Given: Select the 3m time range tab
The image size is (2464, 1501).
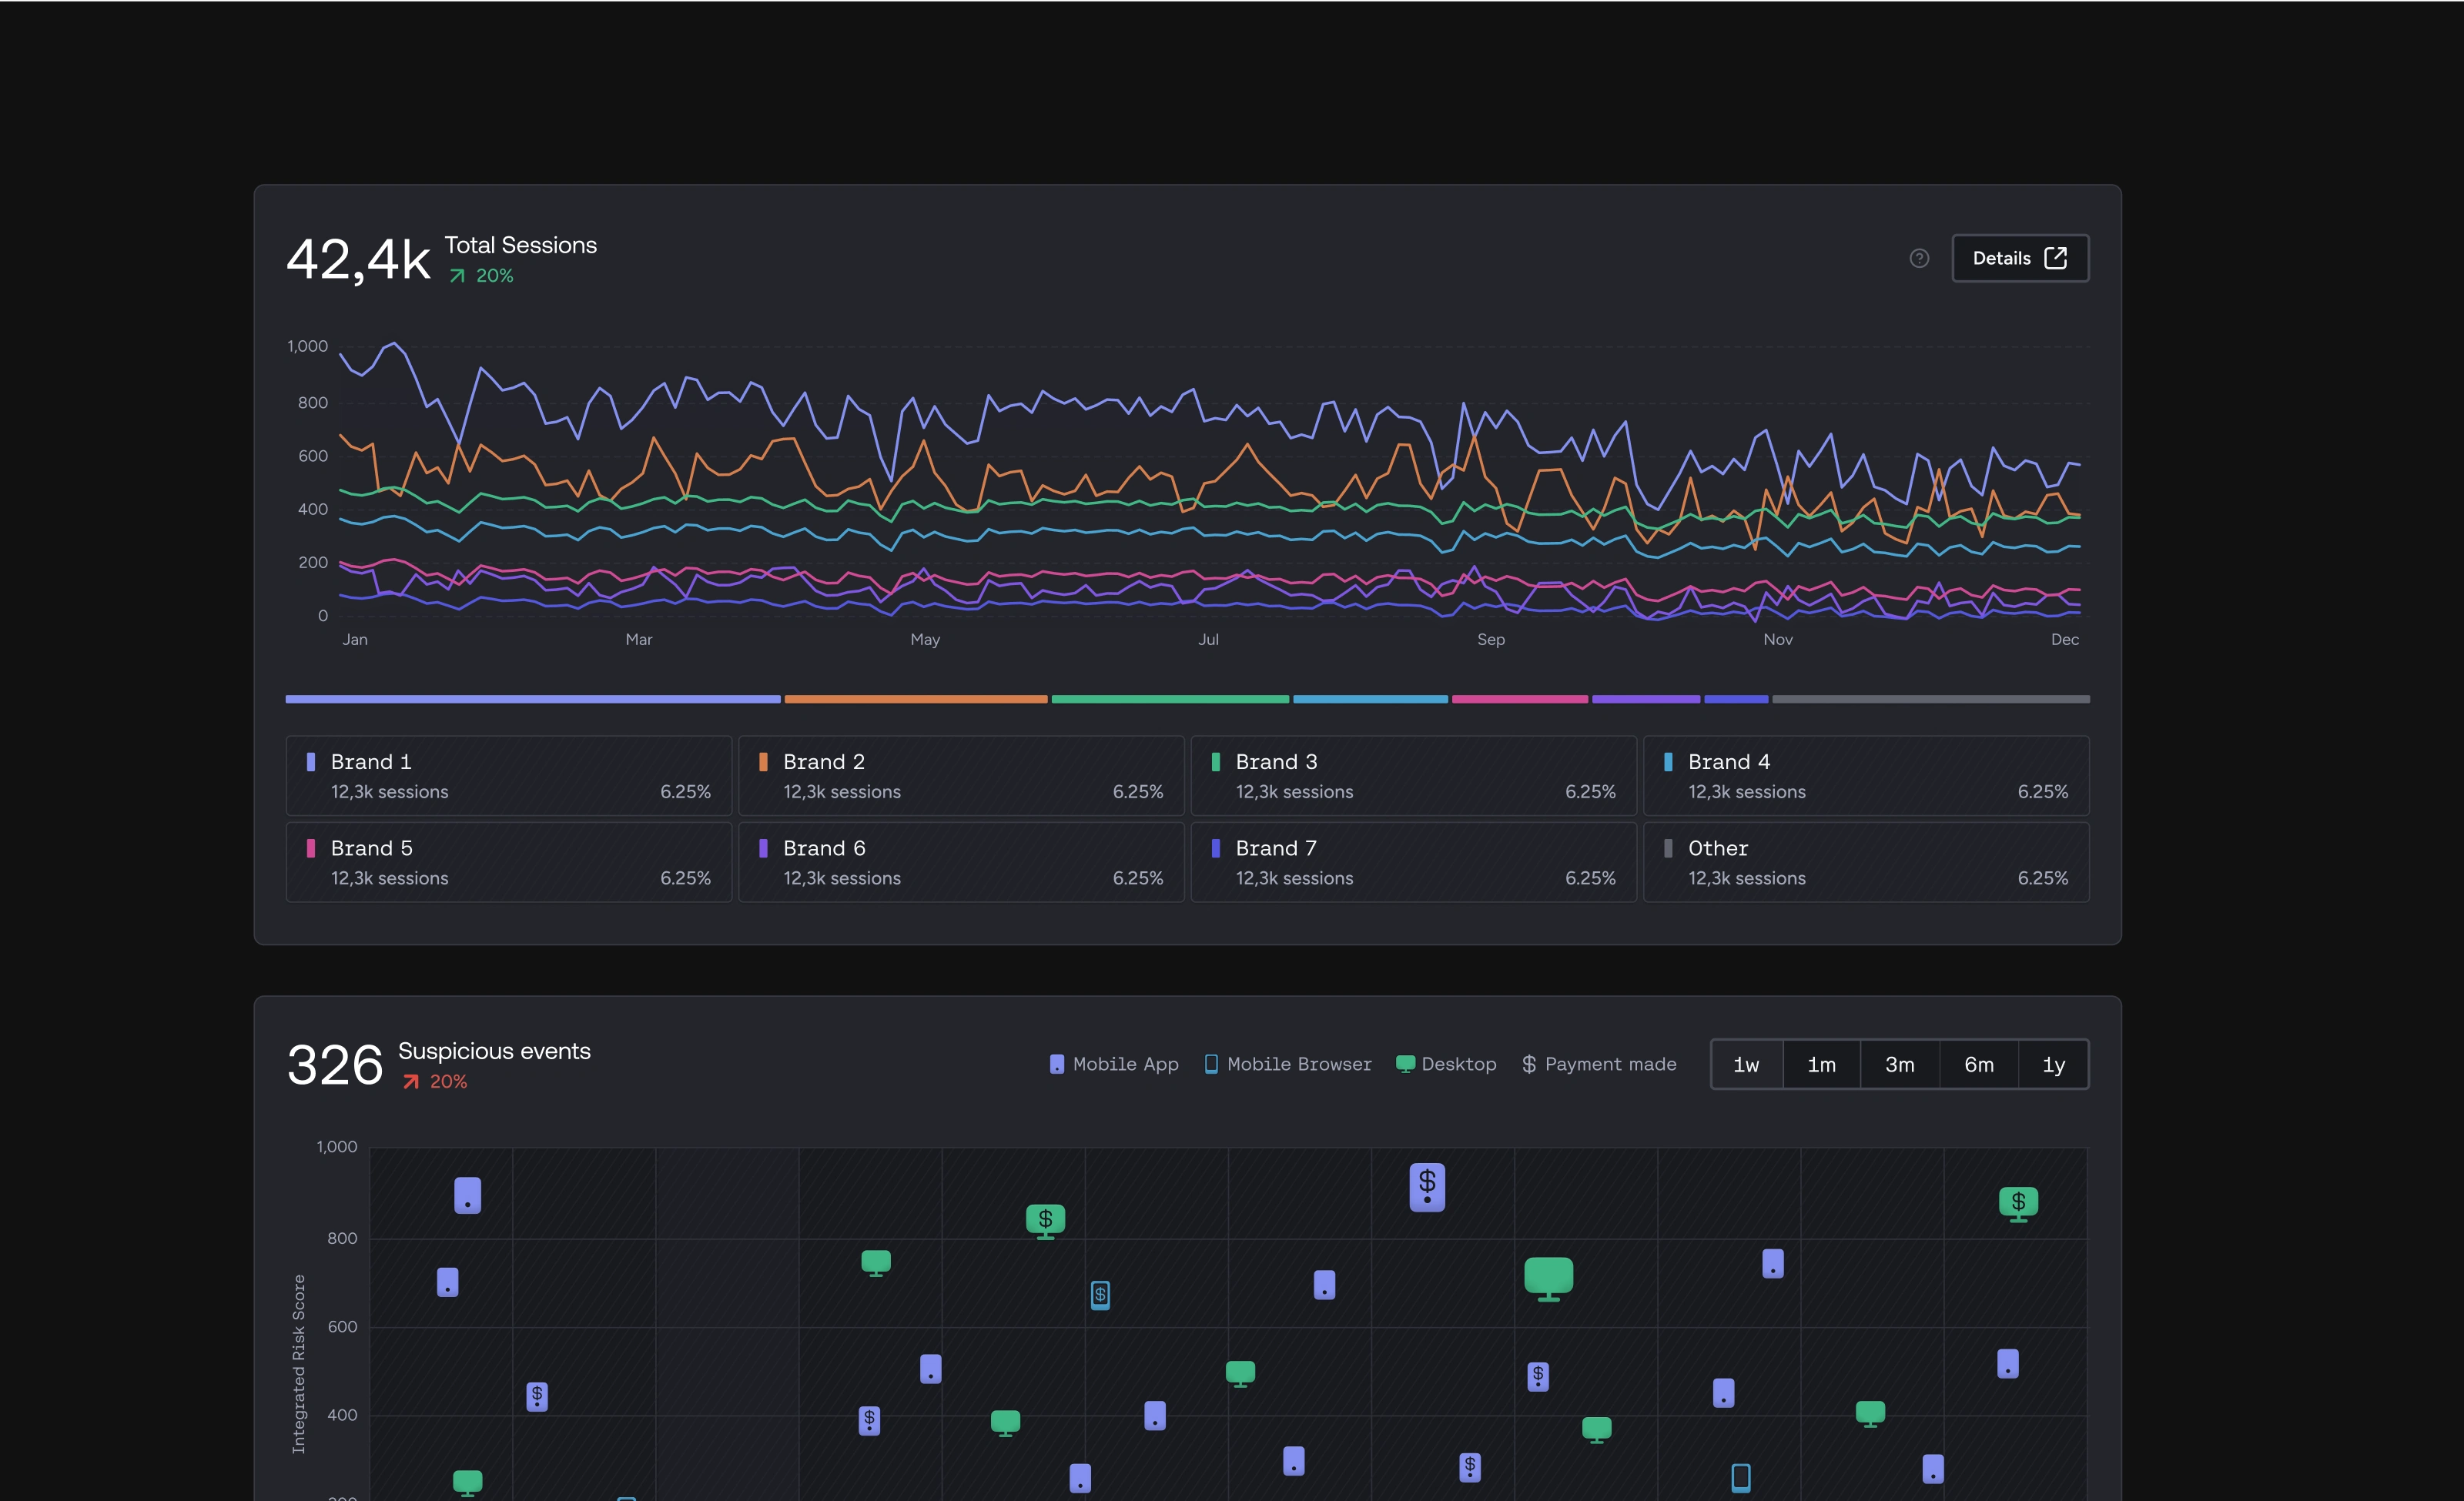Looking at the screenshot, I should click(x=1899, y=1065).
